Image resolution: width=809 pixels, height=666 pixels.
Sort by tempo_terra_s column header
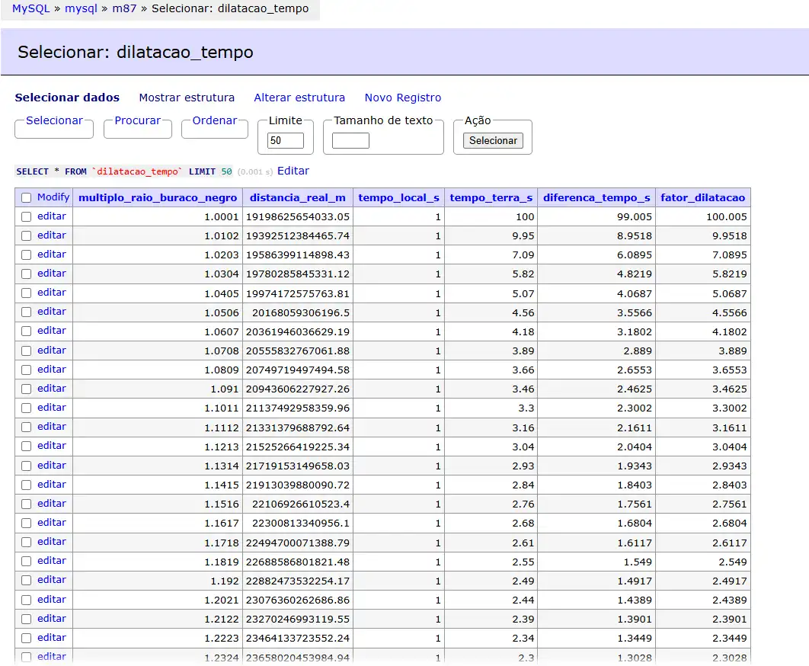491,197
